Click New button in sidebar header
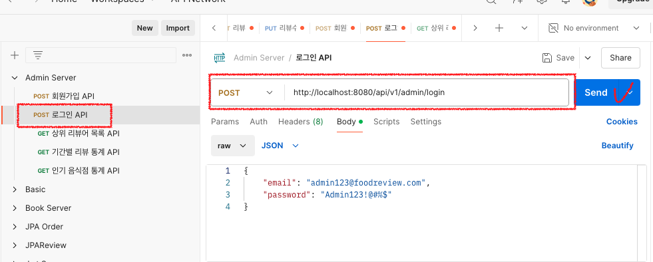The width and height of the screenshot is (653, 262). (145, 28)
